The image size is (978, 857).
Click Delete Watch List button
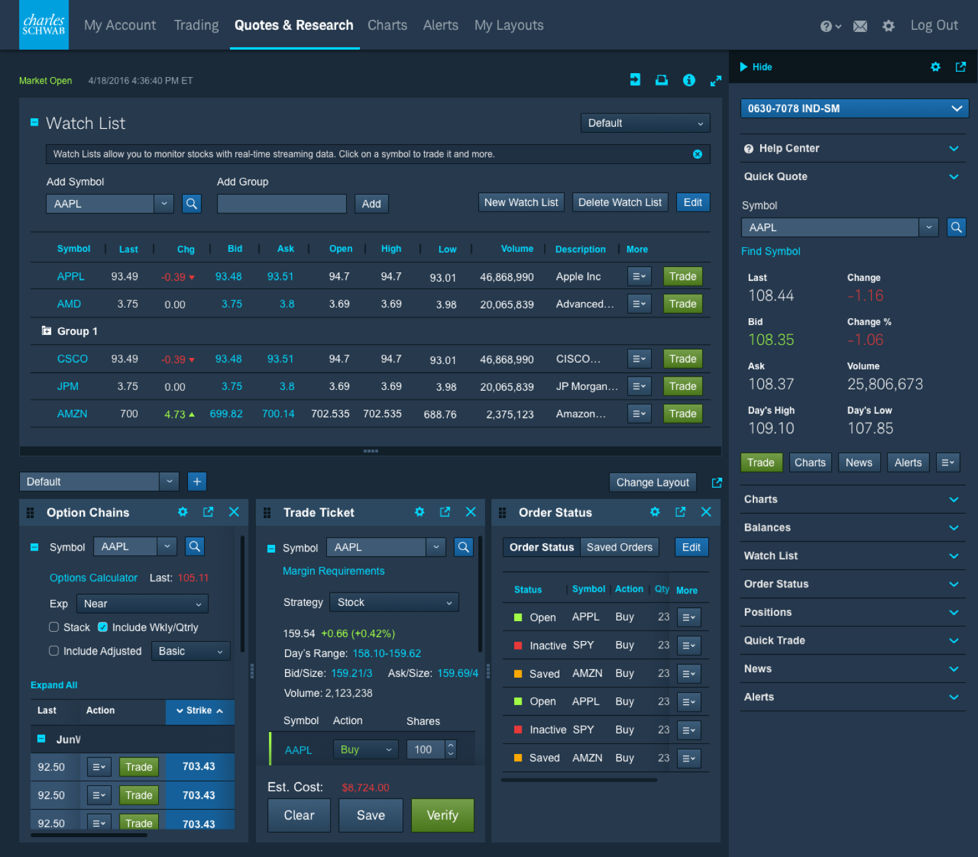coord(620,203)
